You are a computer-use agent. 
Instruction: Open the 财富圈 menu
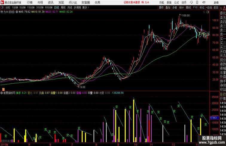[x=85, y=2]
